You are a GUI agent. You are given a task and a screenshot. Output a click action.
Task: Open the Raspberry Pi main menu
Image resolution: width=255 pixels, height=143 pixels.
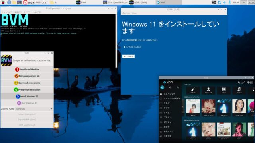(x=3, y=2)
